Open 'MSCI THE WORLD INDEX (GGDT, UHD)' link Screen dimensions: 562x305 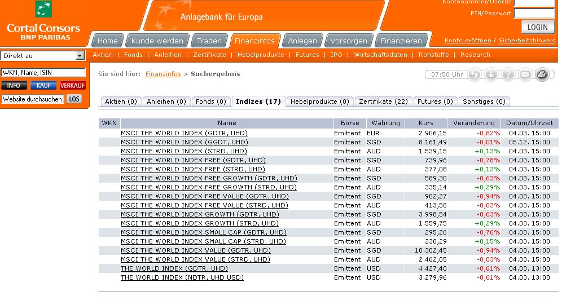(x=184, y=142)
